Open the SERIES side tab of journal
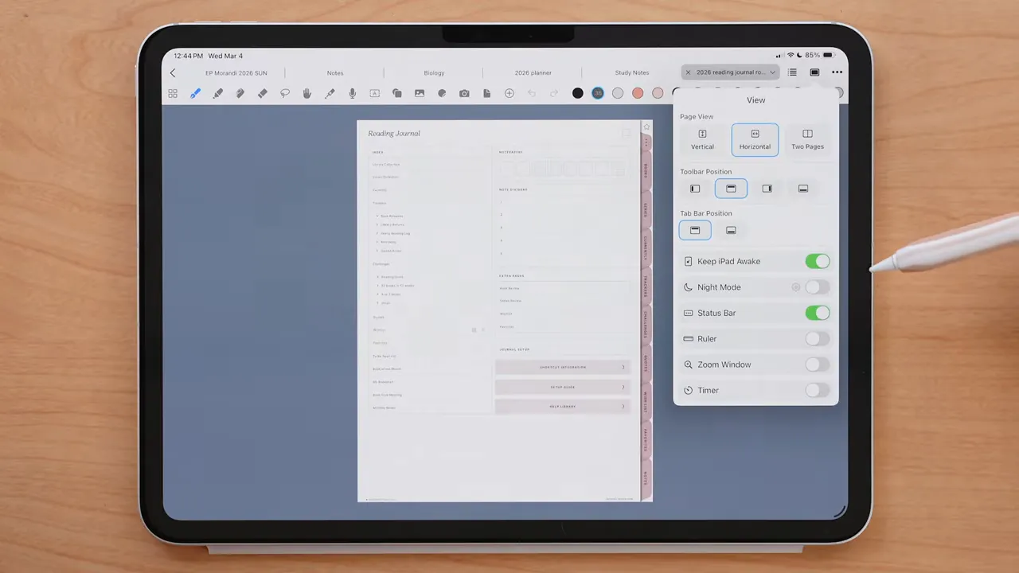1019x573 pixels. [x=646, y=209]
